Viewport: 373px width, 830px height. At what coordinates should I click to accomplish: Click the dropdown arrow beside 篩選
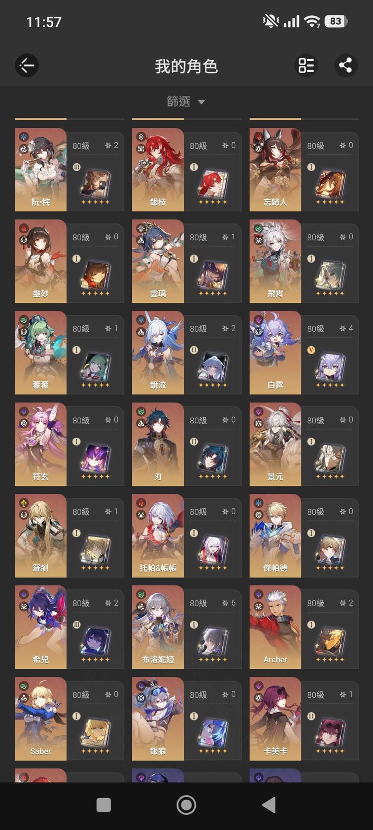(x=201, y=102)
